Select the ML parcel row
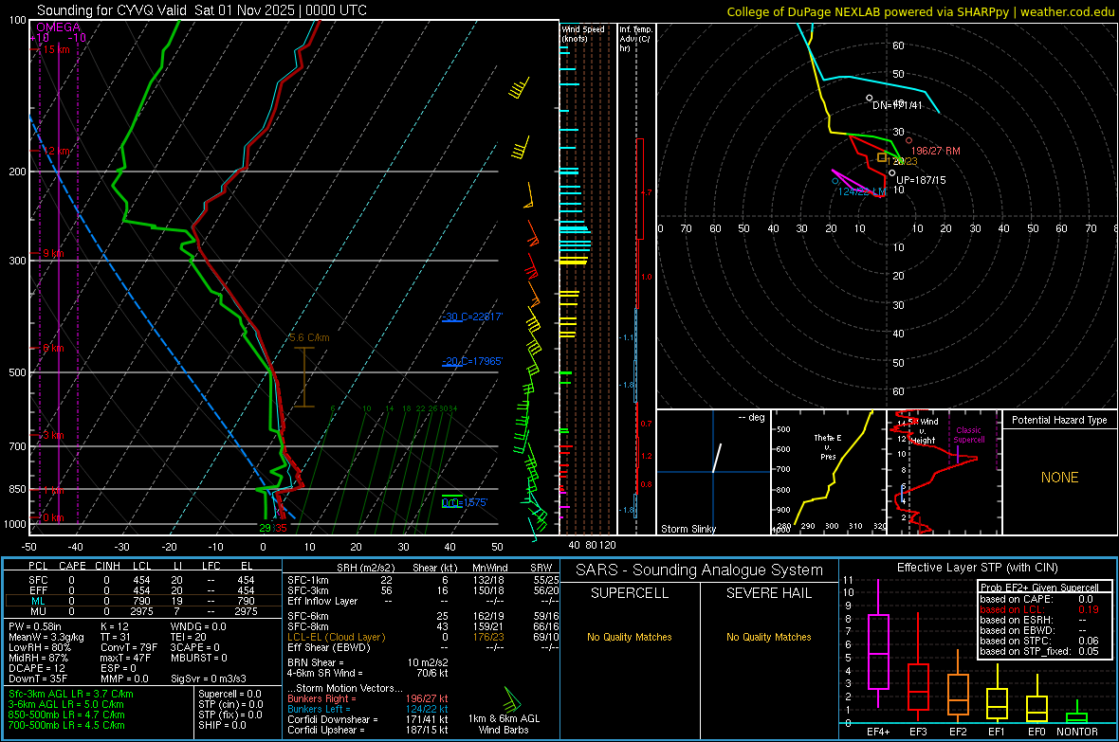The height and width of the screenshot is (742, 1119). tap(143, 601)
